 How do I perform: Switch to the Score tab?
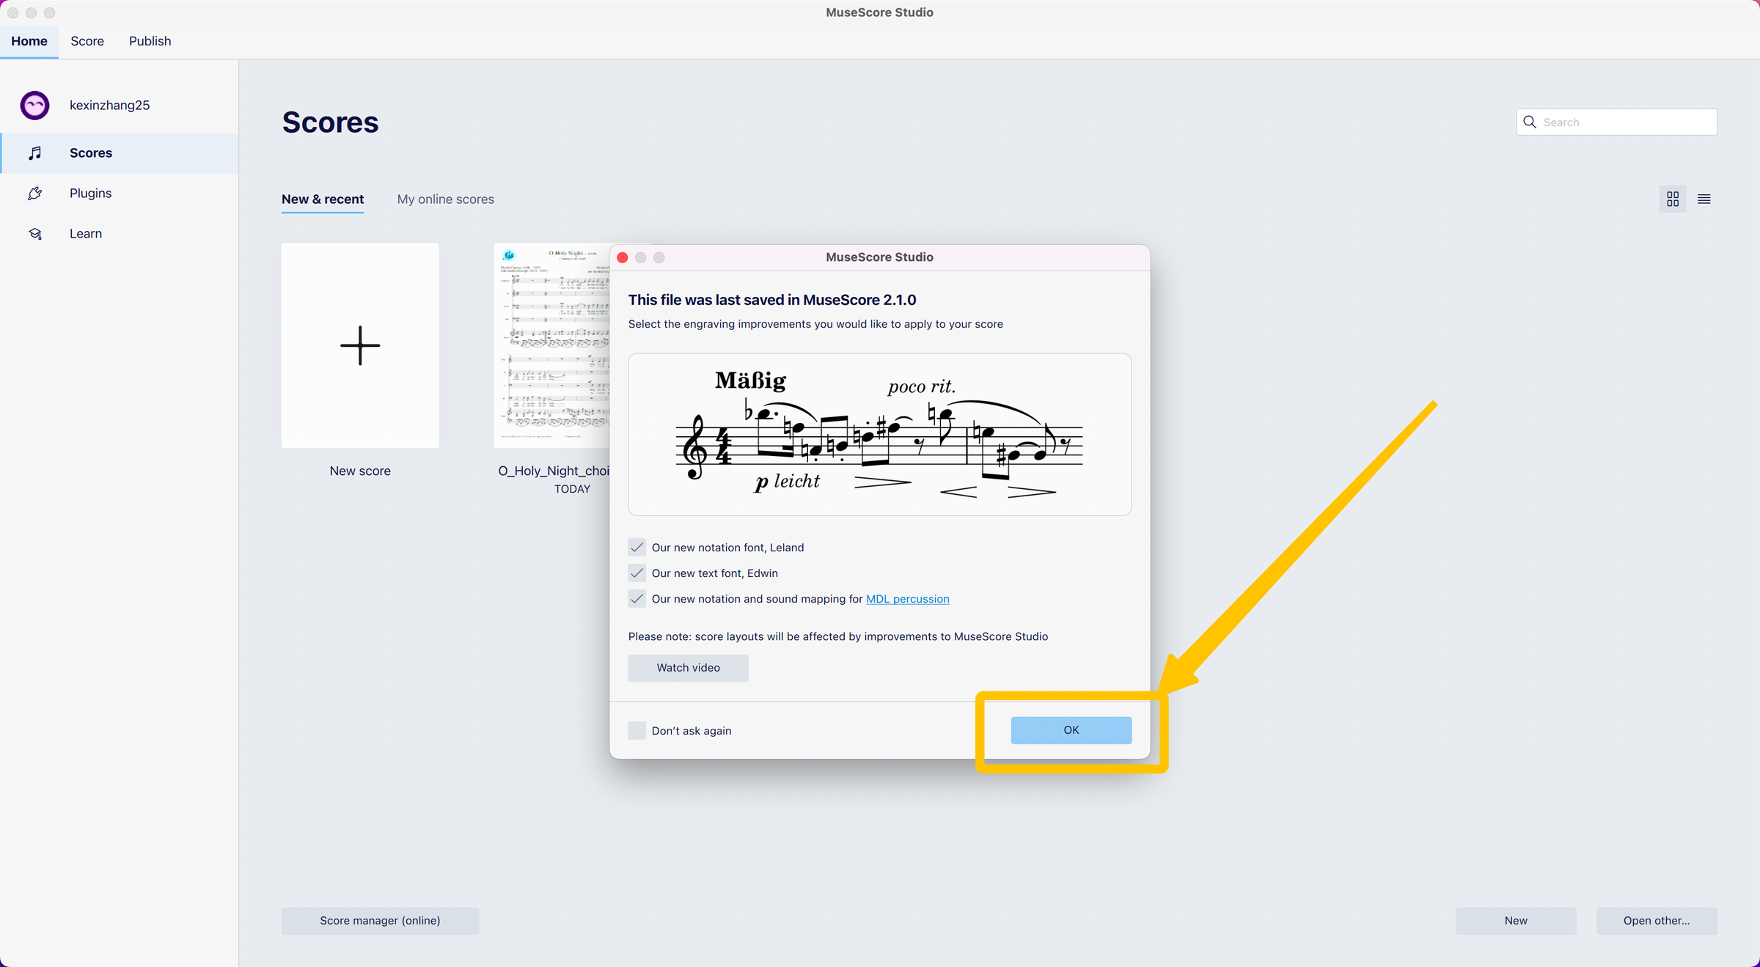click(x=87, y=41)
